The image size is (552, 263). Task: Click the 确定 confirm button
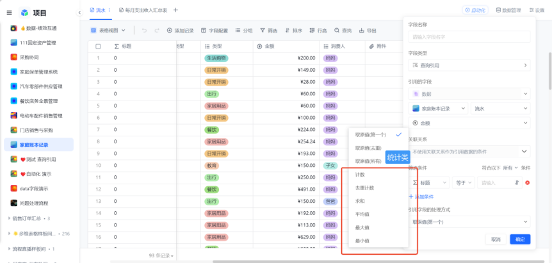520,239
